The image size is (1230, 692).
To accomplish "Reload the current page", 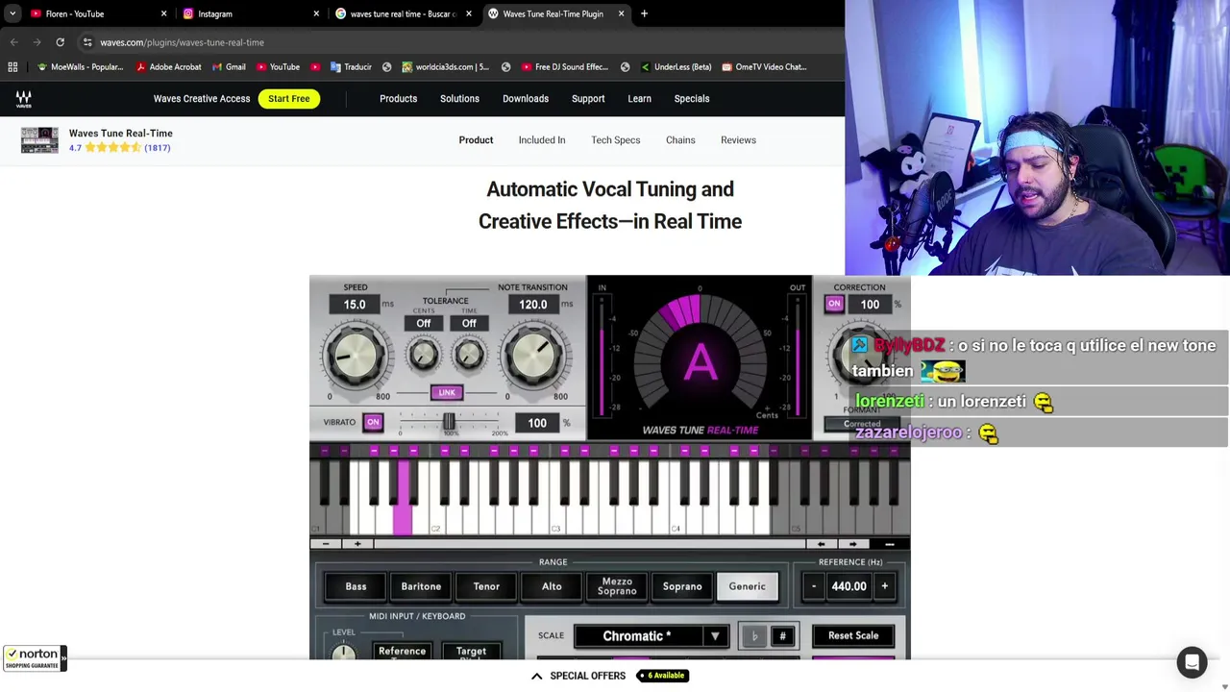I will 60,42.
